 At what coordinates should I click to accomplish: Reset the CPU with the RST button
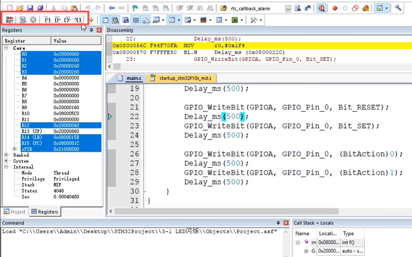(10, 20)
